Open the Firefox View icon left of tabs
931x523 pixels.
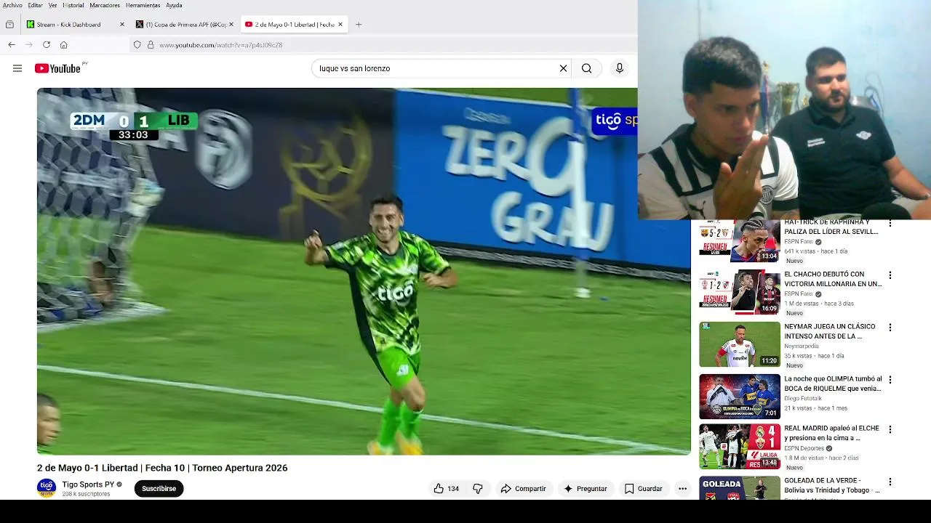[x=9, y=25]
